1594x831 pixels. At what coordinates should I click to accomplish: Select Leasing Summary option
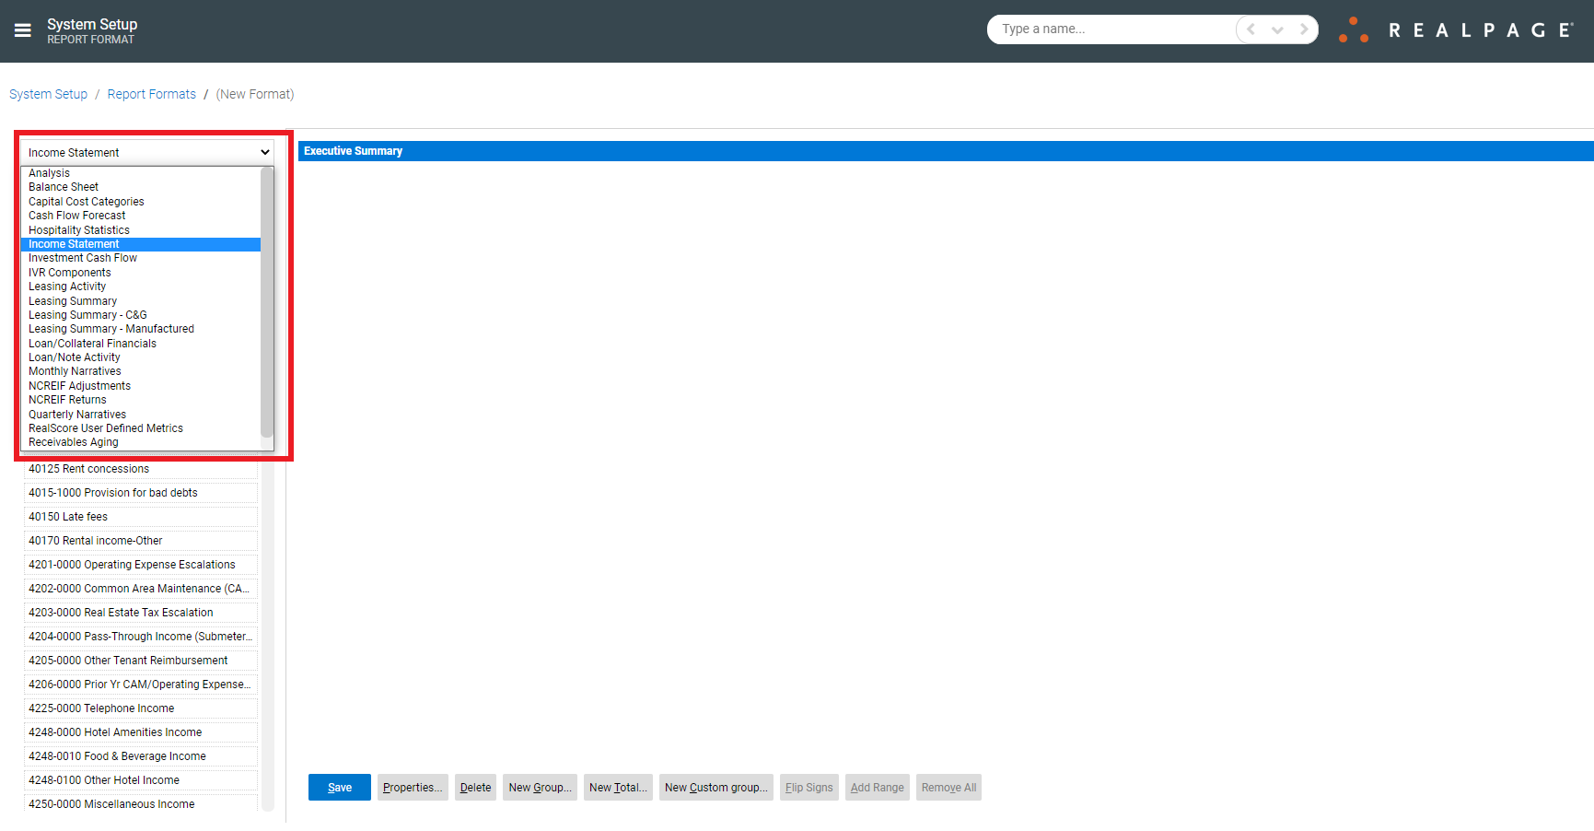point(141,301)
